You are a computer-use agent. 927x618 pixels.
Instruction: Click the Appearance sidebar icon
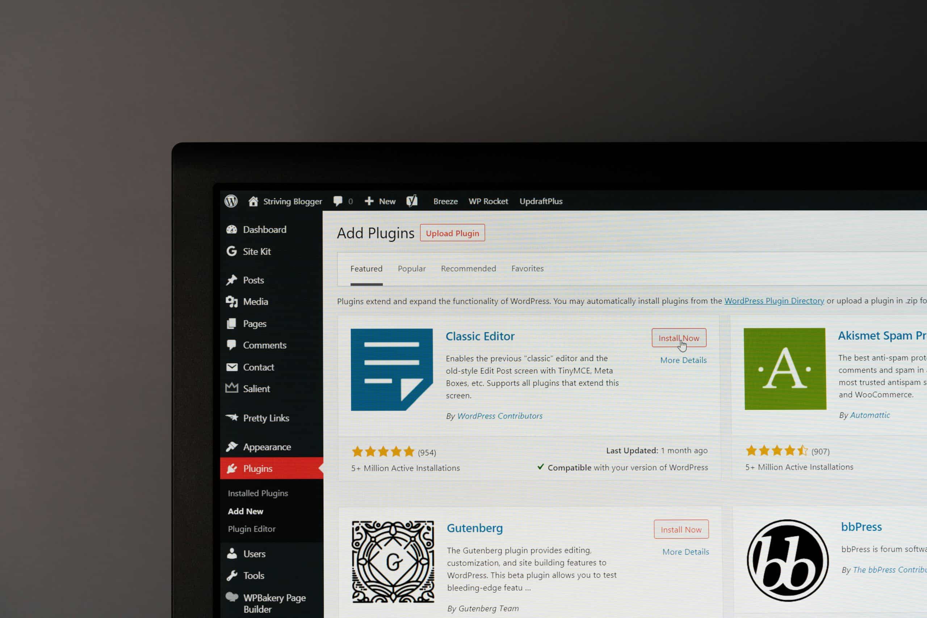click(232, 446)
